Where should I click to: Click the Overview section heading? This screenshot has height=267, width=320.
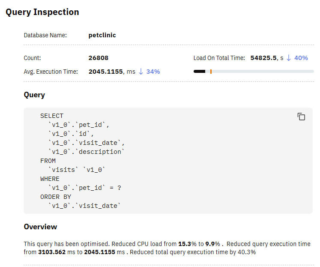tap(40, 227)
